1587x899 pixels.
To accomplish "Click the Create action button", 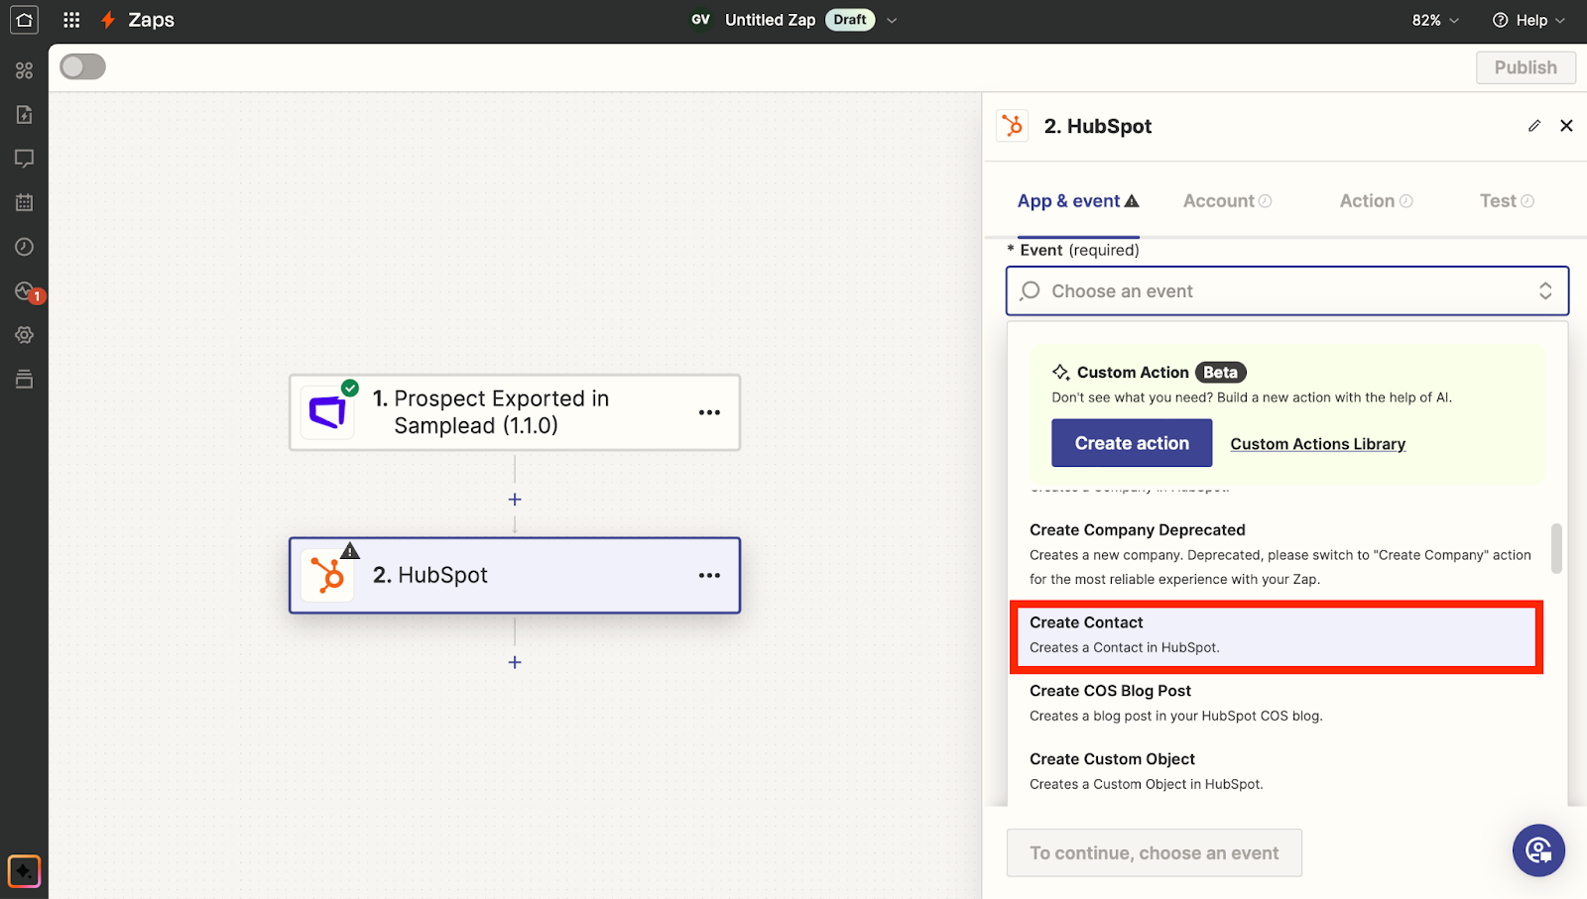I will coord(1132,443).
